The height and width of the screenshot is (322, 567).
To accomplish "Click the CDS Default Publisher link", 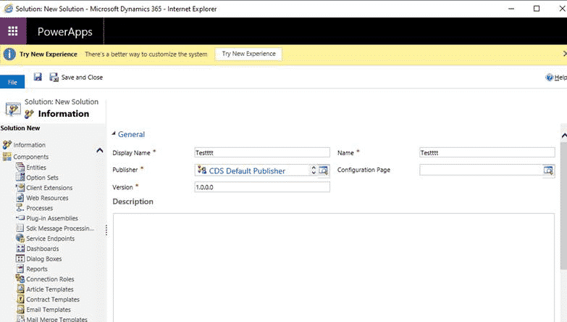I will tap(247, 171).
